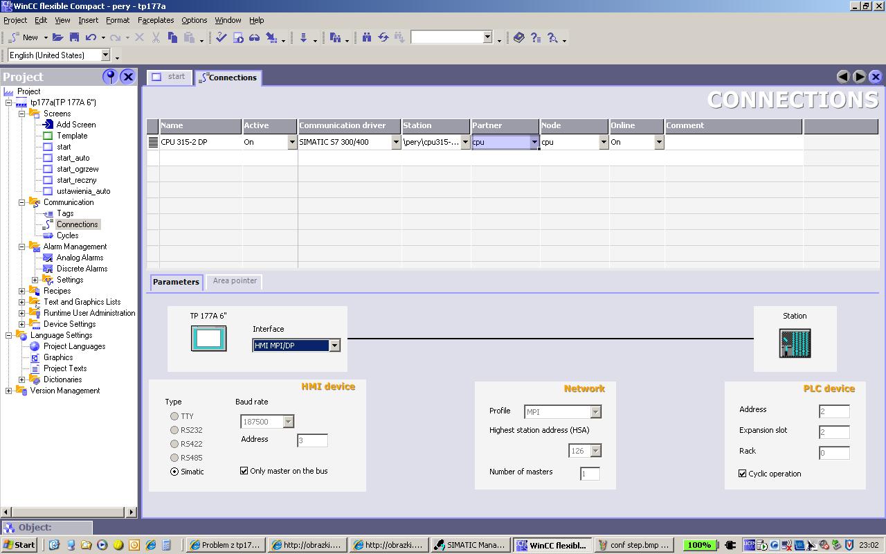Screen dimensions: 886x554
Task: Open the Project menu
Action: [15, 20]
